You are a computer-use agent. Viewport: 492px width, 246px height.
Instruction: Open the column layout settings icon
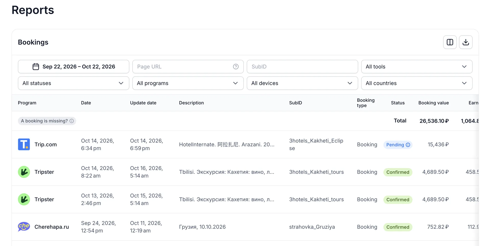point(450,42)
